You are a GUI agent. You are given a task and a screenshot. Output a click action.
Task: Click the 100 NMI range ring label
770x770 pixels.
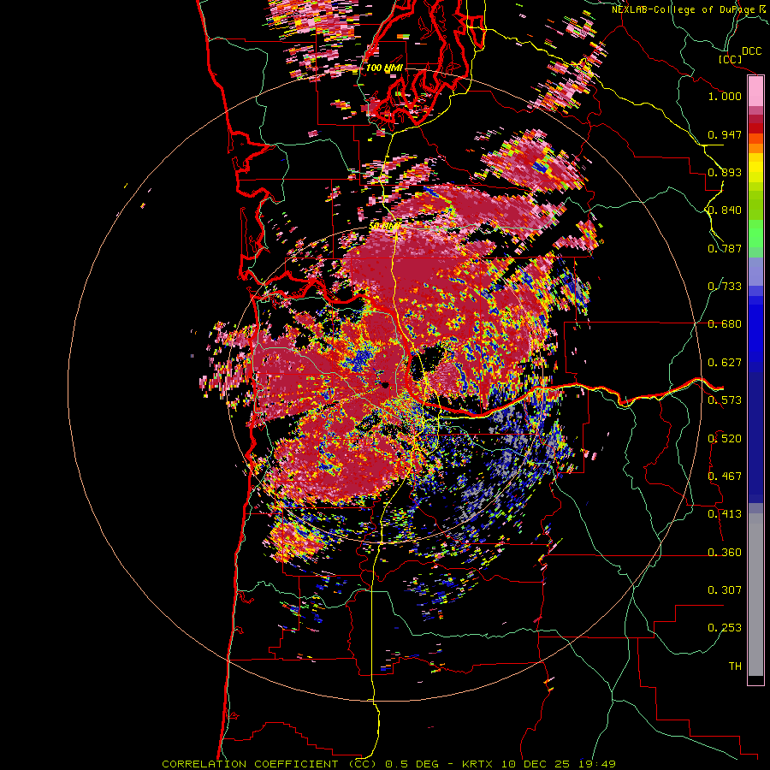pyautogui.click(x=384, y=68)
